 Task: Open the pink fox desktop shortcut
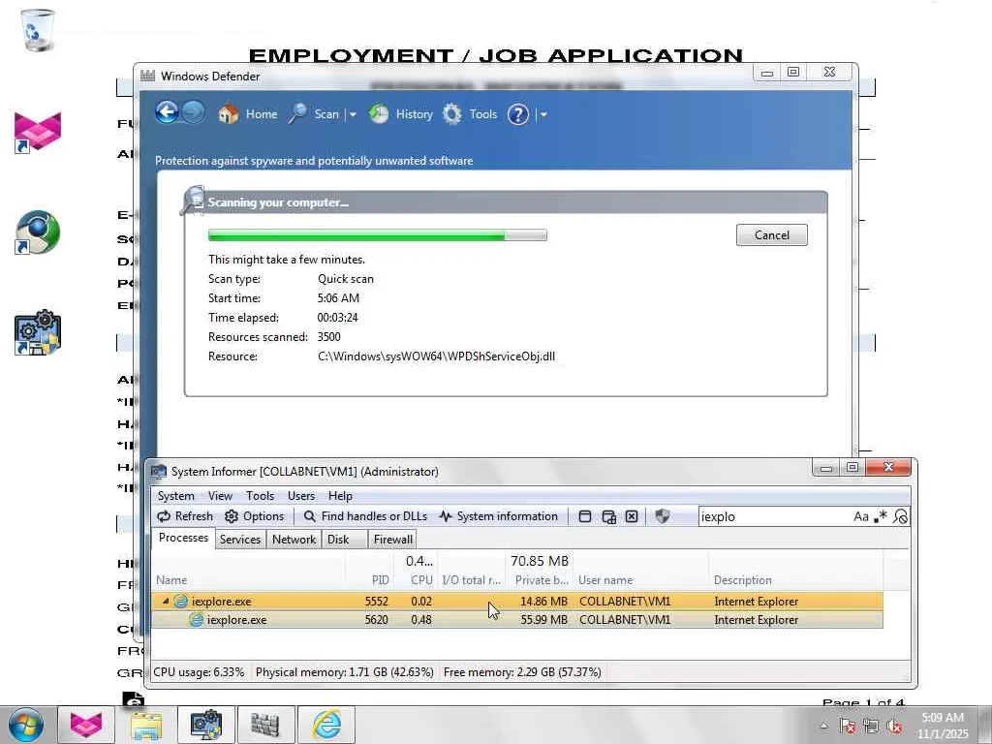[38, 132]
